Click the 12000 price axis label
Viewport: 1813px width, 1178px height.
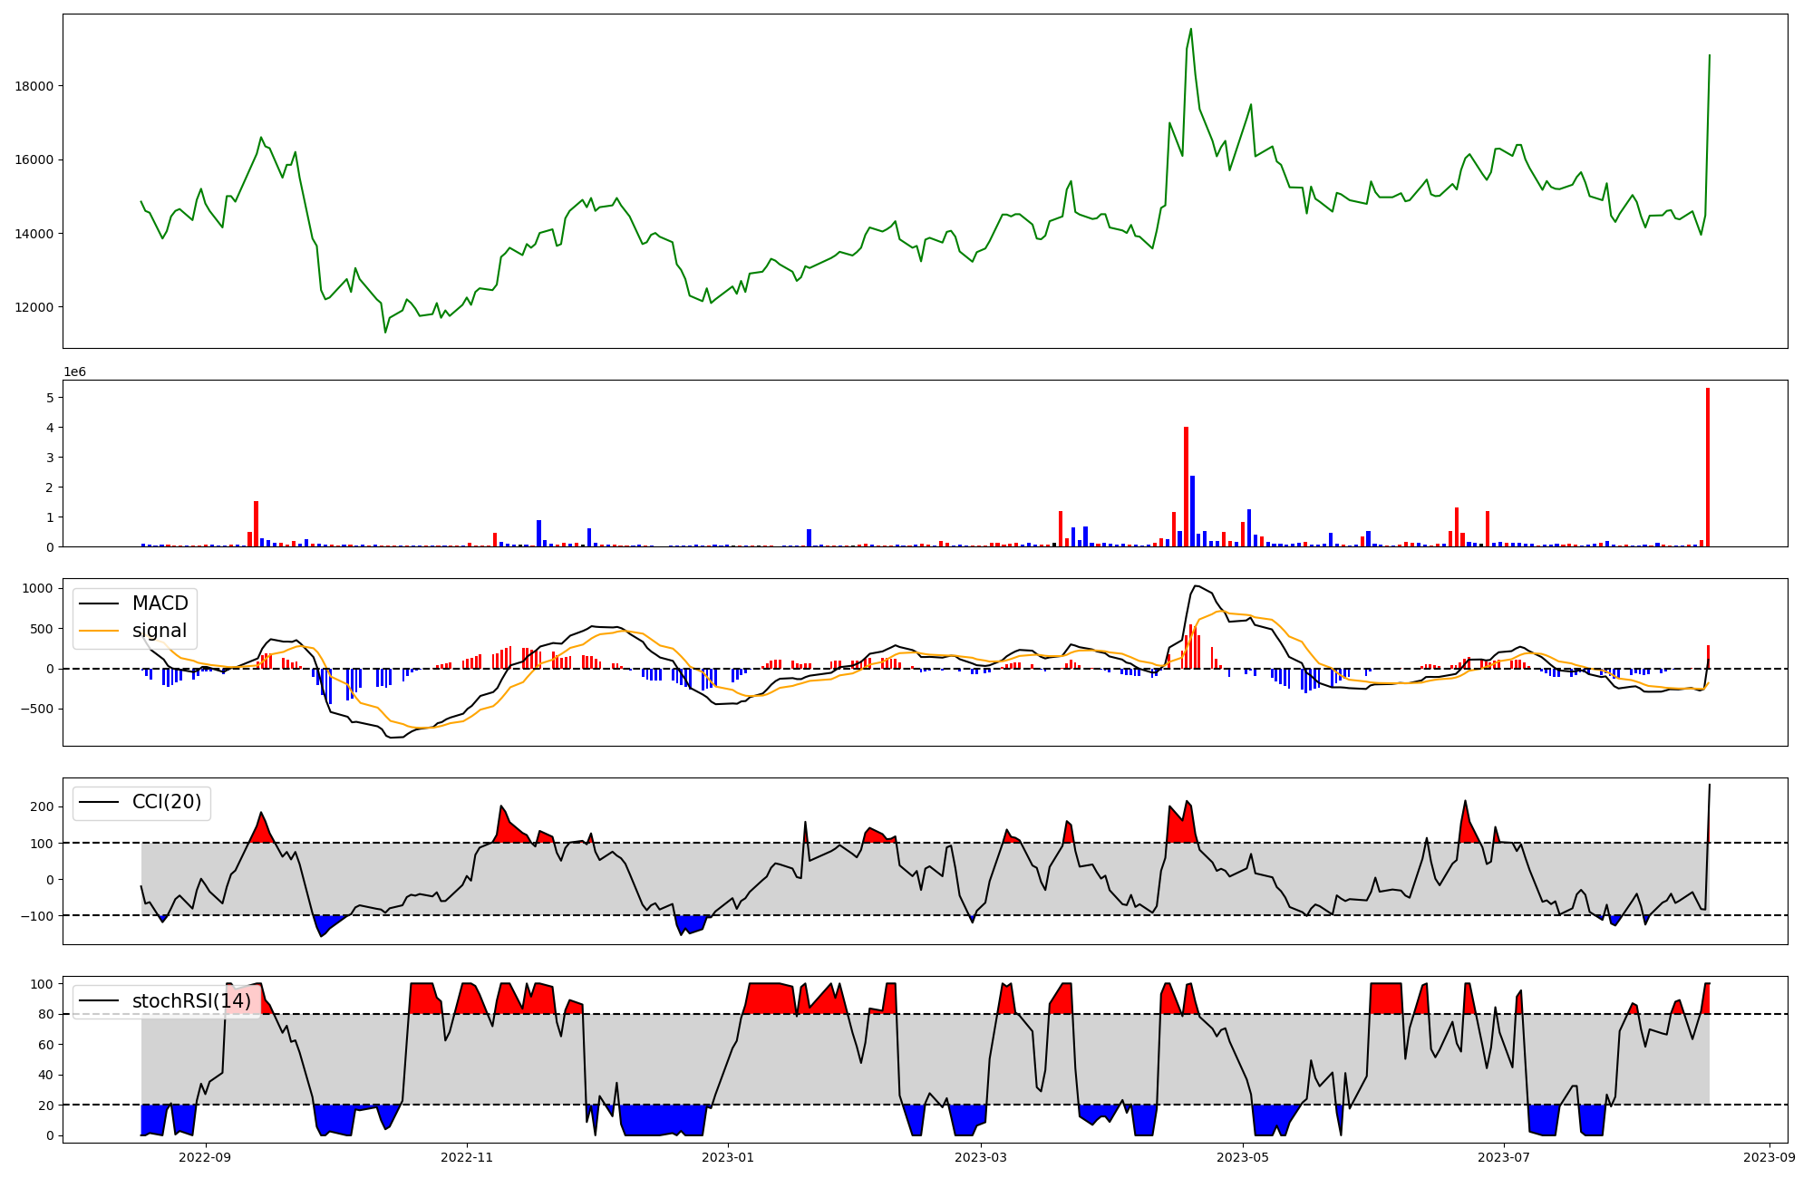point(34,307)
